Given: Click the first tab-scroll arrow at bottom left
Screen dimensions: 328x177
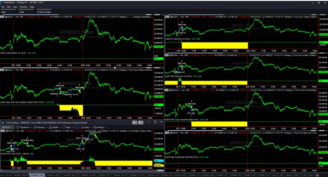Looking at the screenshot, I should [x=1, y=175].
